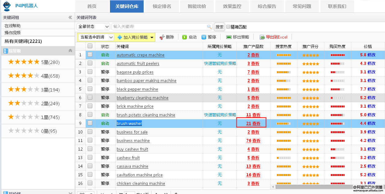Click promotion score stars for cashew fruit

(311, 158)
